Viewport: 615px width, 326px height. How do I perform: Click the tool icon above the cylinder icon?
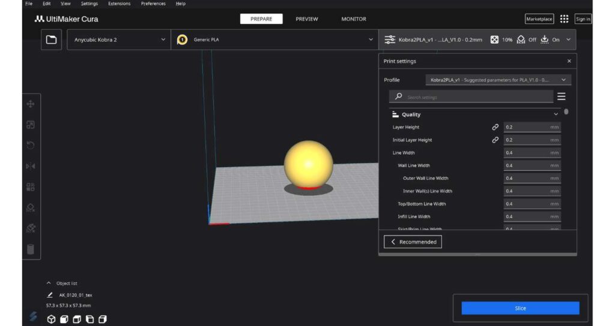(30, 228)
